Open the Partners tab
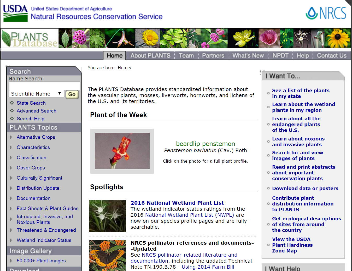The height and width of the screenshot is (271, 352). point(213,56)
